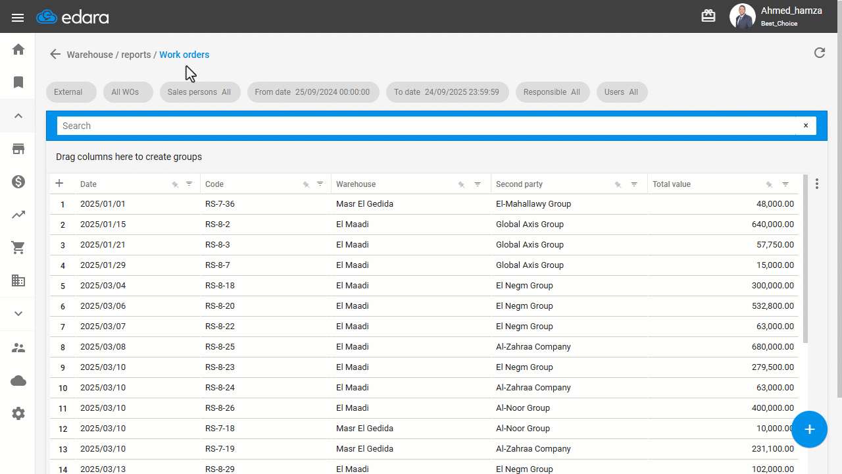Open the store sidebar icon

coord(18,149)
